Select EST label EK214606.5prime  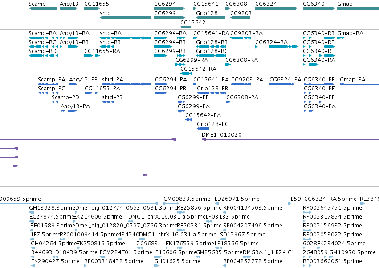[98, 217]
